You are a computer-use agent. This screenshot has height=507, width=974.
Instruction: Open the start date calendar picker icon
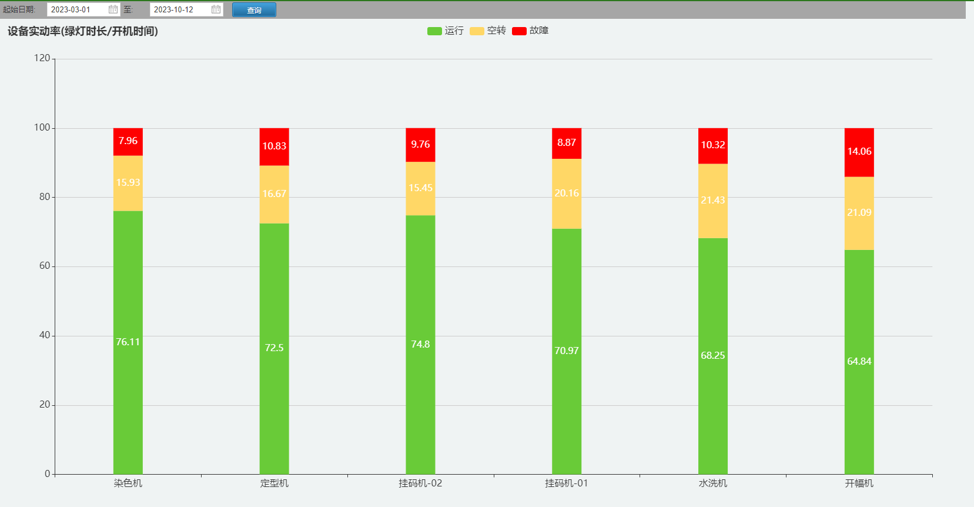coord(113,9)
